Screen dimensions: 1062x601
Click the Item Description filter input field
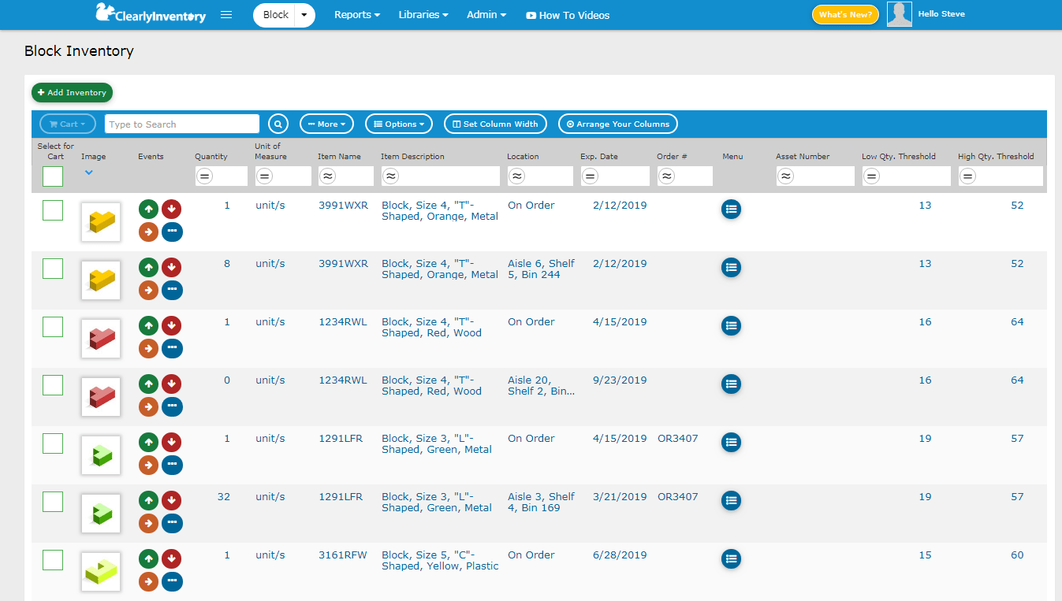point(439,176)
